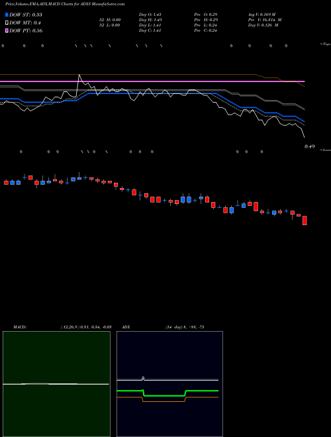The image size is (331, 437).
Task: Click the 'Day L: 1.41' low value
Action: (150, 25)
